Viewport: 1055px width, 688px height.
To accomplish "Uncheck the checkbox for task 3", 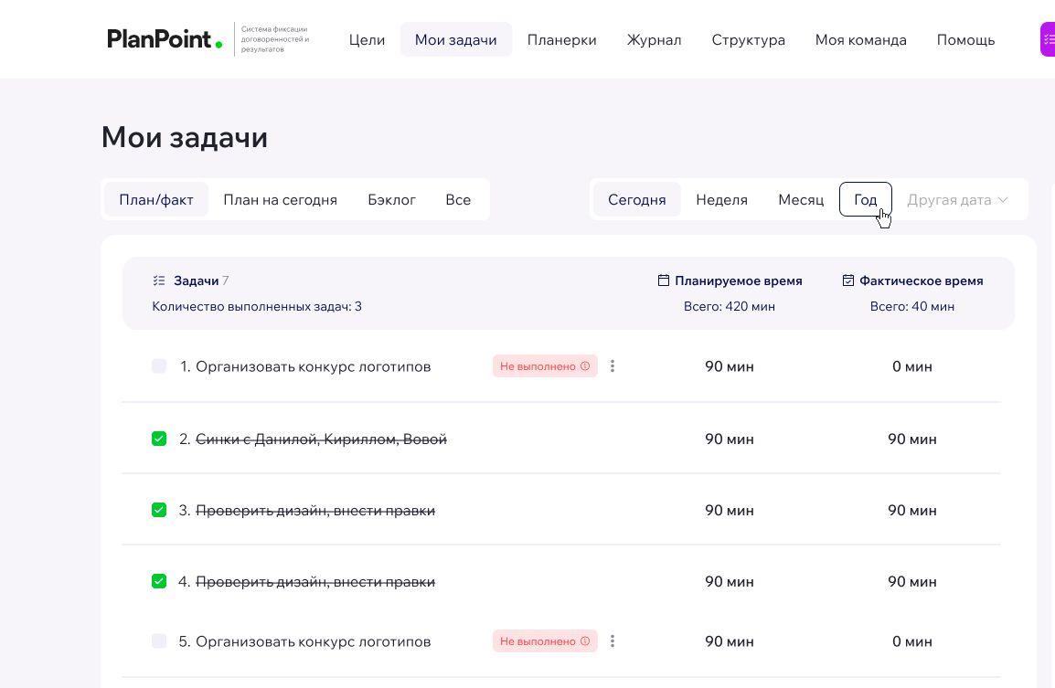I will [159, 510].
